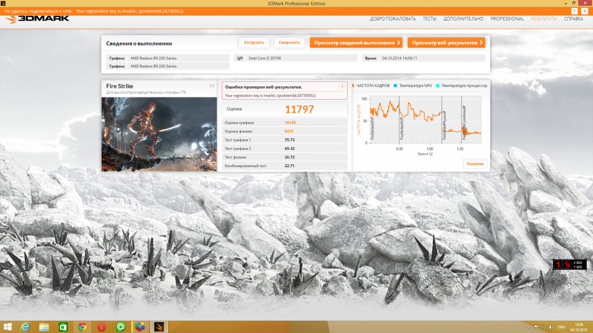593x333 pixels.
Task: Open the Opera browser taskbar icon
Action: click(x=101, y=327)
